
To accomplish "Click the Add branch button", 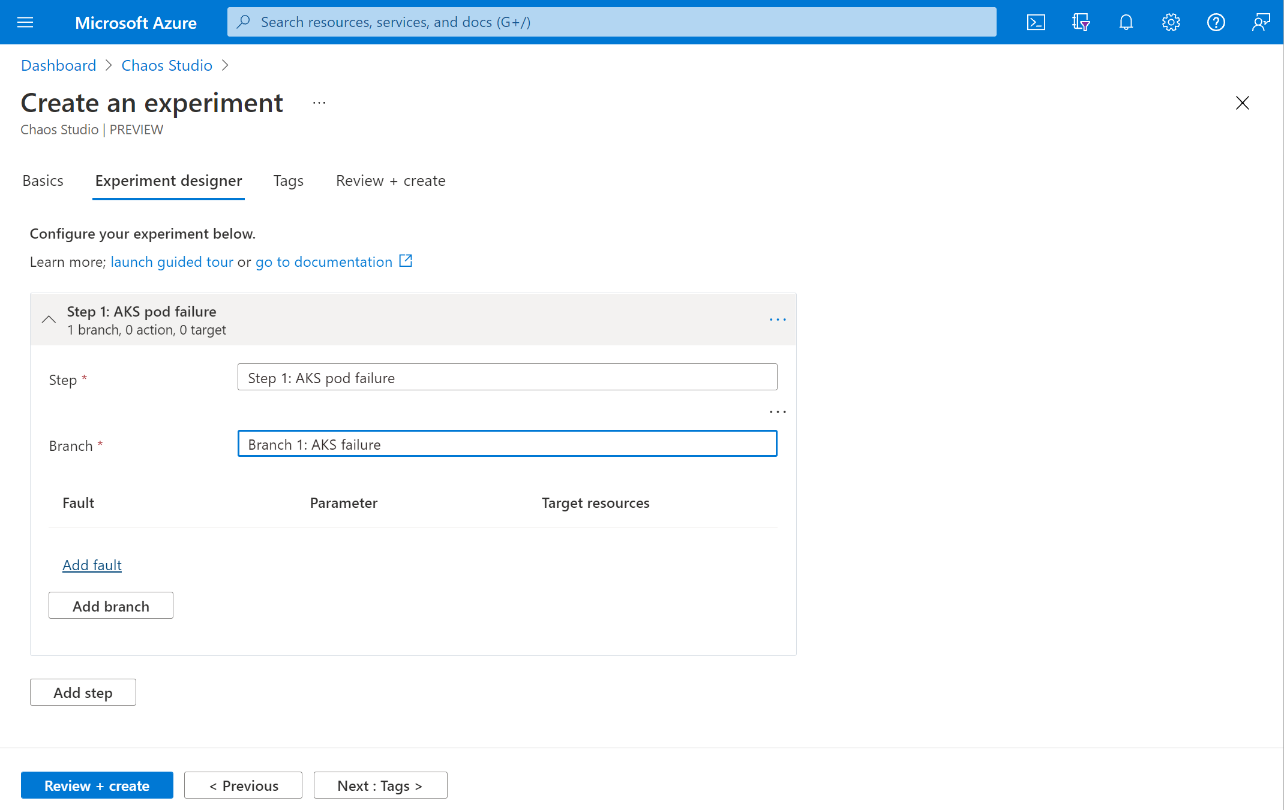I will coord(110,605).
